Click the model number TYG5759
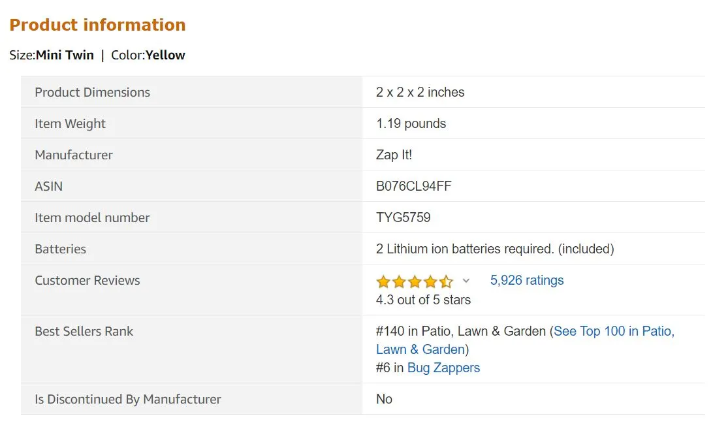This screenshot has height=431, width=728. coord(403,217)
